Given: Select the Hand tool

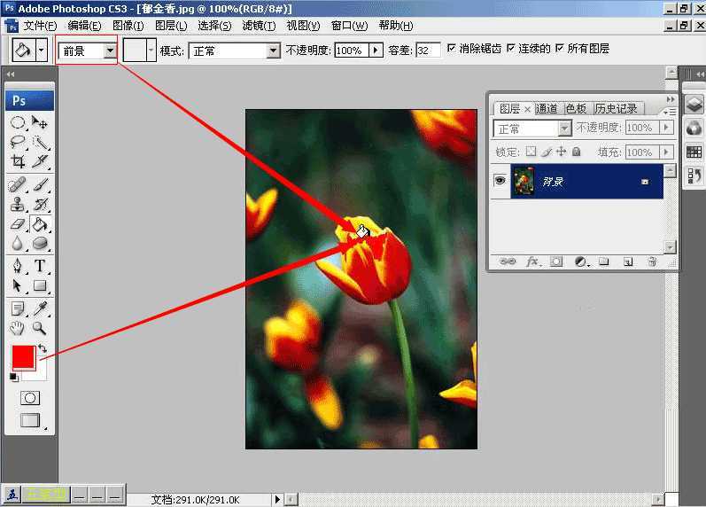Looking at the screenshot, I should 18,328.
